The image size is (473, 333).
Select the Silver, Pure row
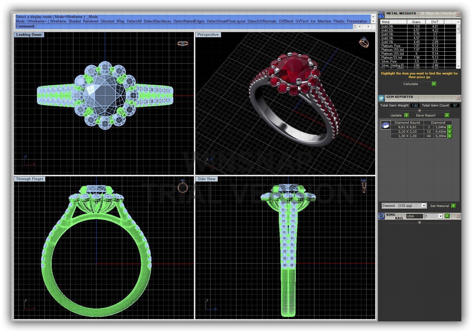point(418,61)
